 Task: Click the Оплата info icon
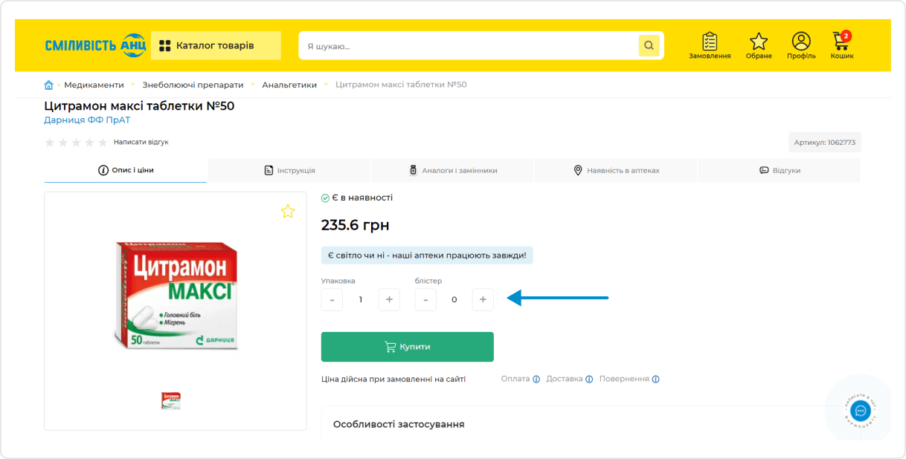pyautogui.click(x=536, y=379)
